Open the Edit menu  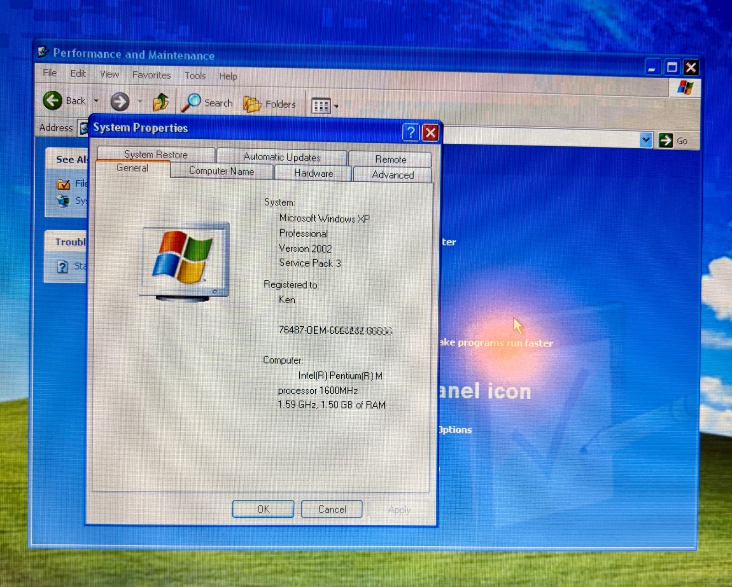78,73
